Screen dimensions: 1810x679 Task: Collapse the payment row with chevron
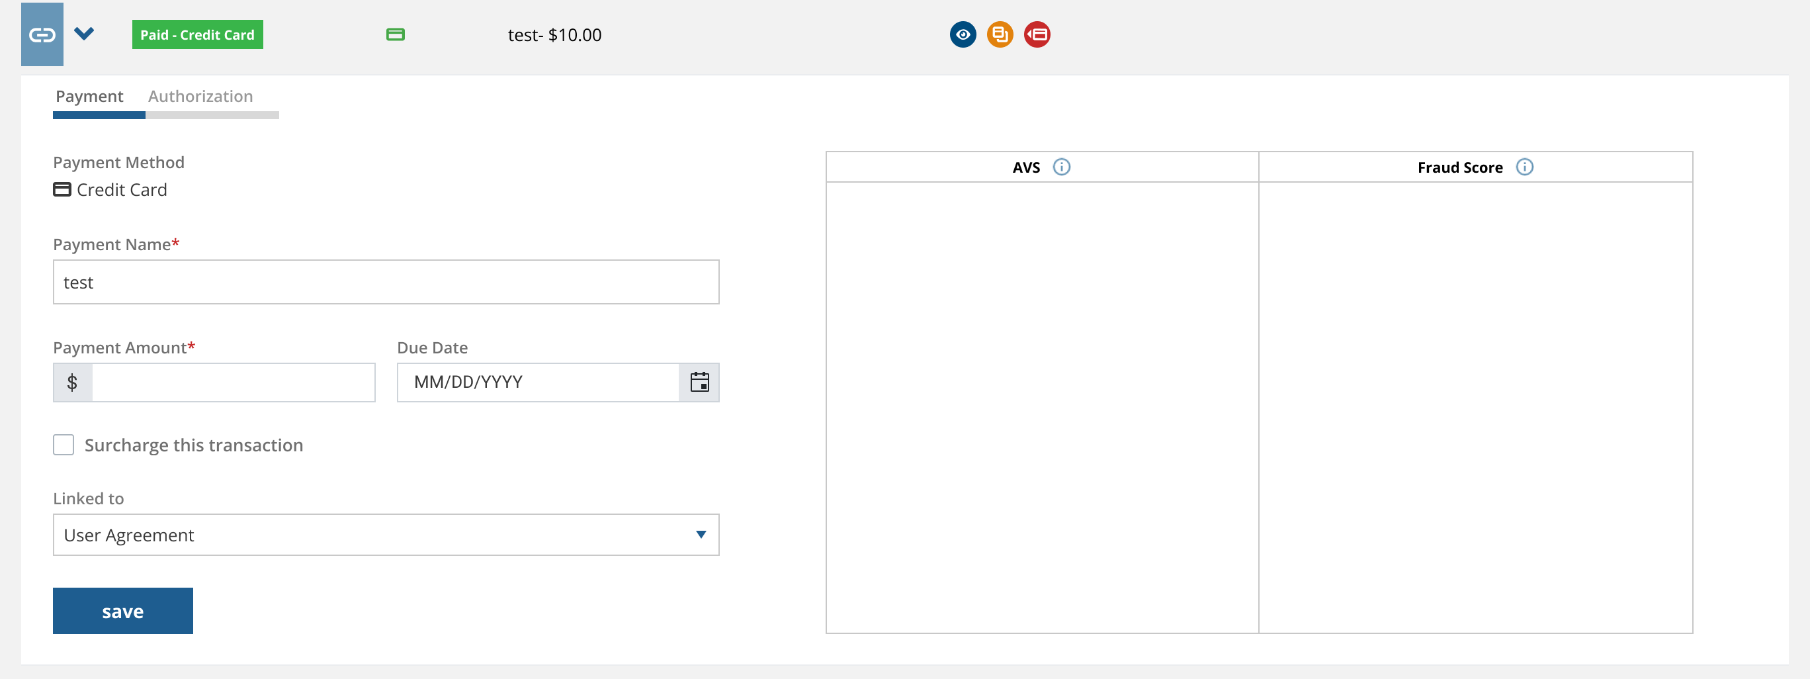click(x=84, y=34)
